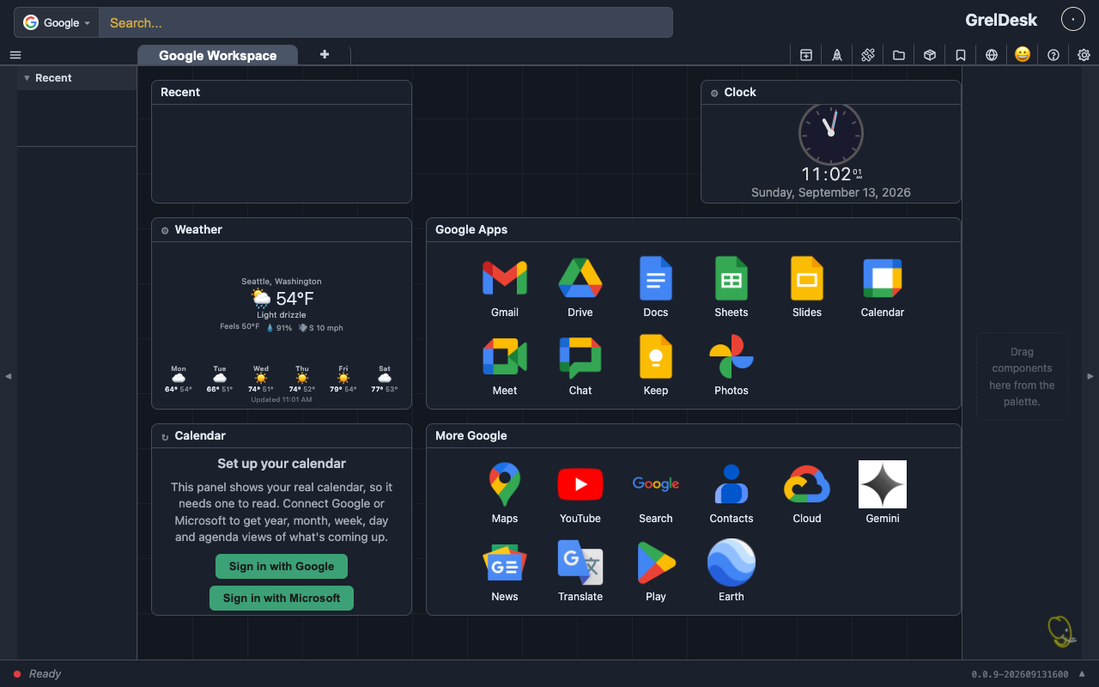Open Google Photos
Screen dimensions: 1099x687
click(x=732, y=366)
